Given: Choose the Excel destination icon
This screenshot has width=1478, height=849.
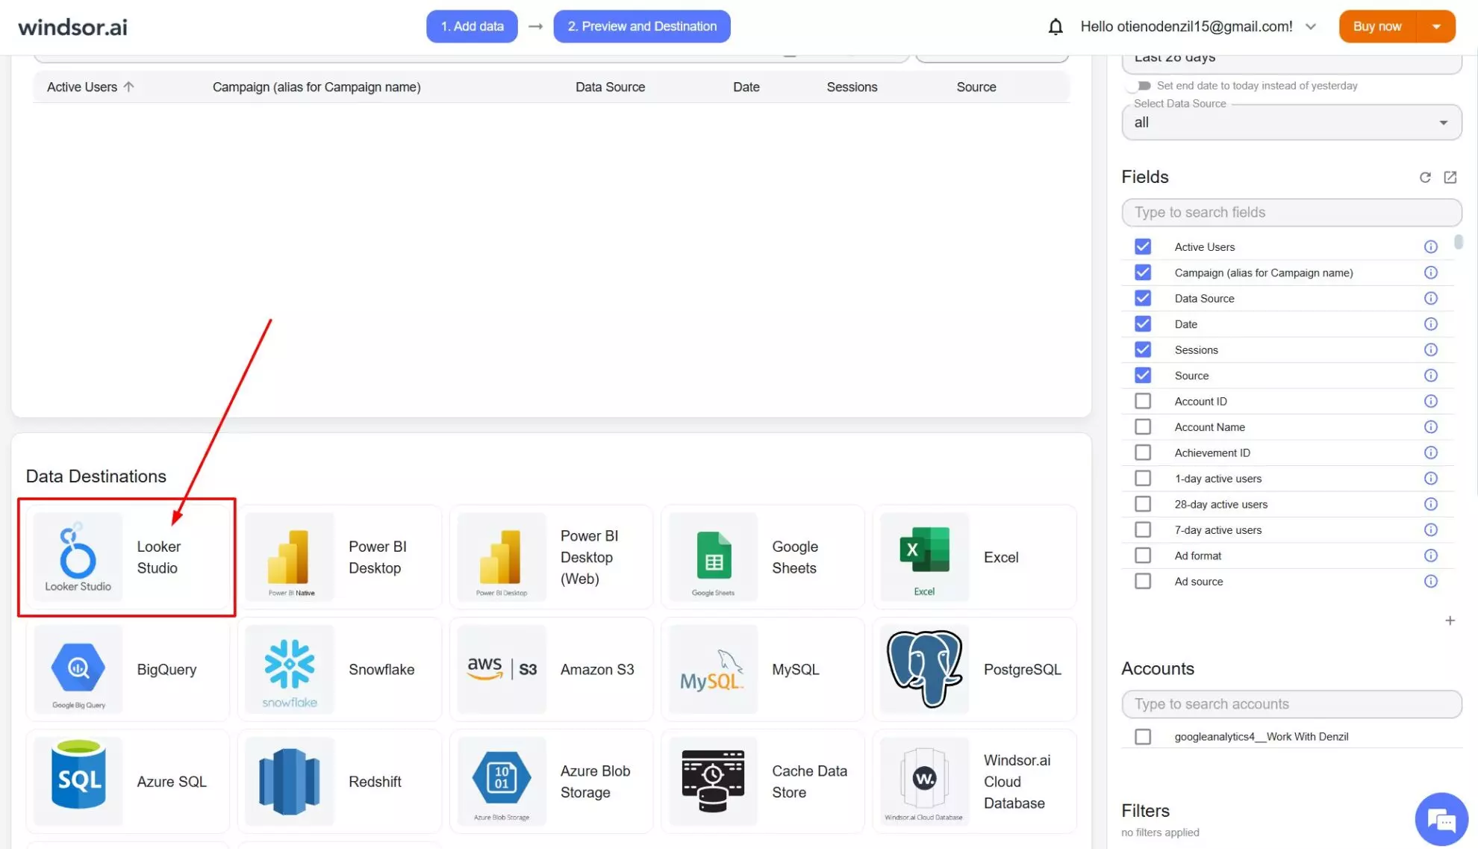Looking at the screenshot, I should point(924,557).
